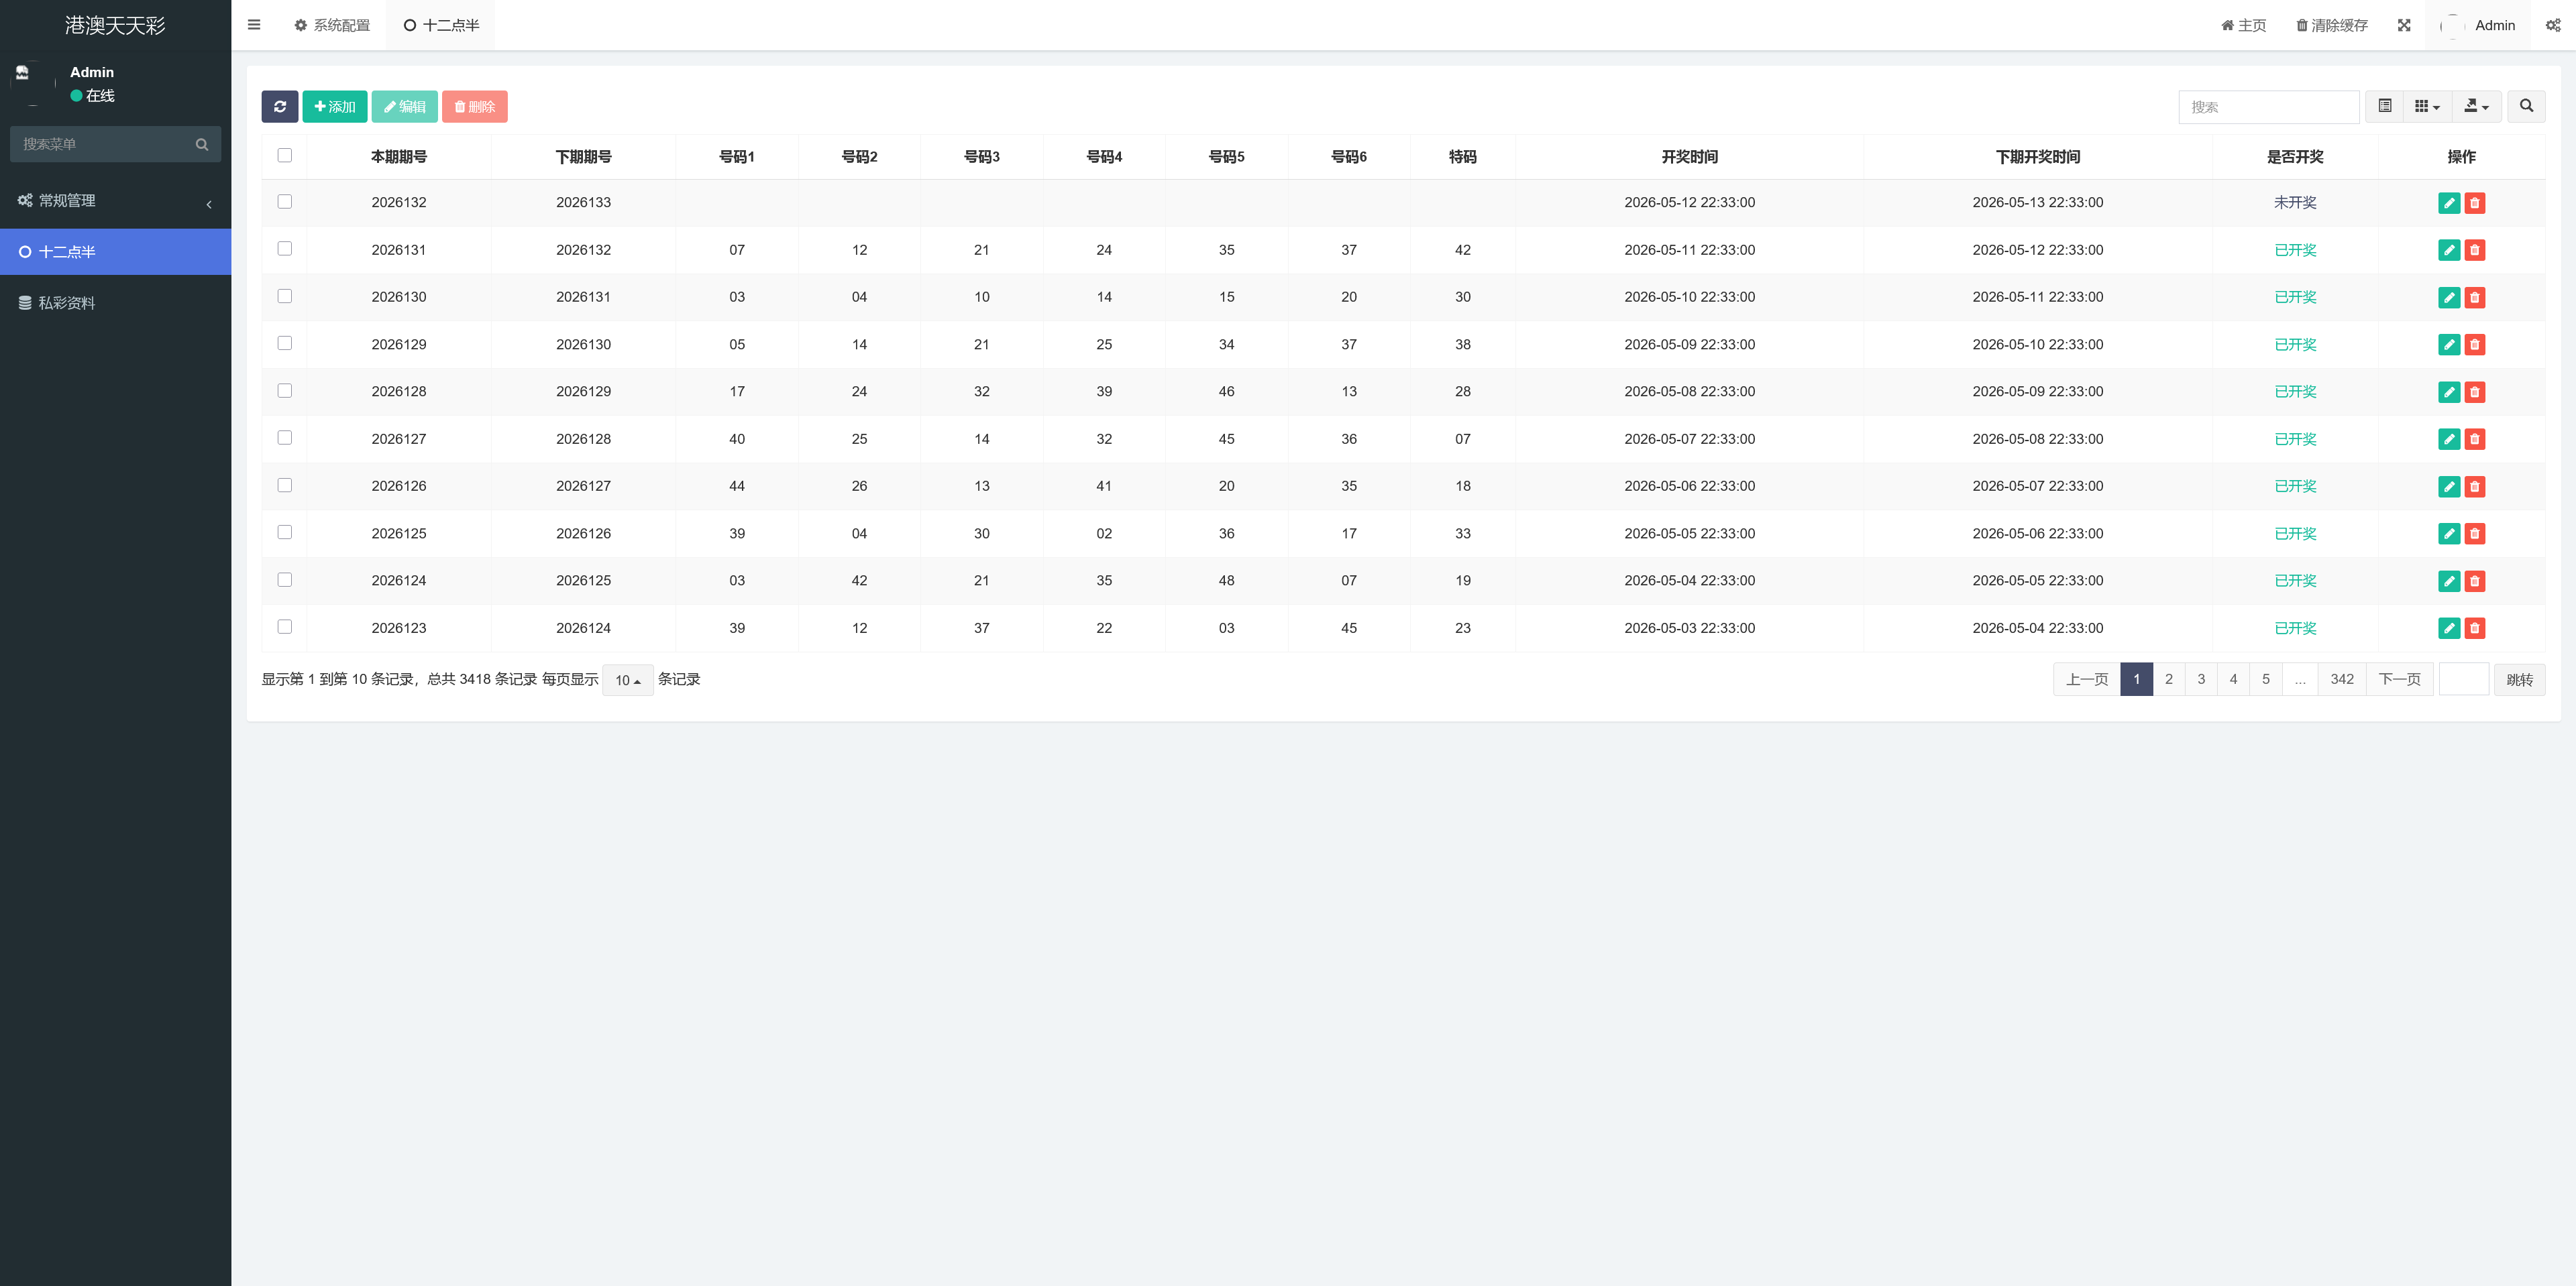This screenshot has height=1286, width=2576.
Task: Click 下一页 in pagination
Action: (x=2400, y=679)
